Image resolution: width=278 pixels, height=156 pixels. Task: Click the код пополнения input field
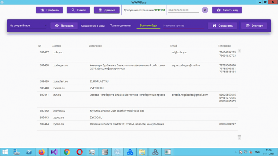click(183, 10)
